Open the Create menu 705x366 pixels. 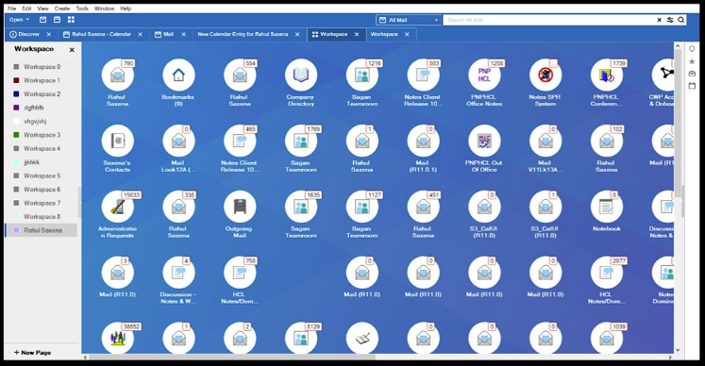click(x=62, y=8)
